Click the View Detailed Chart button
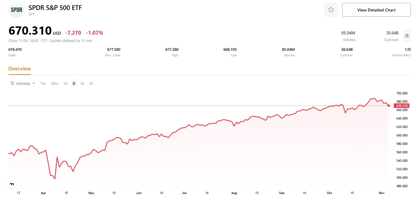 tap(376, 10)
